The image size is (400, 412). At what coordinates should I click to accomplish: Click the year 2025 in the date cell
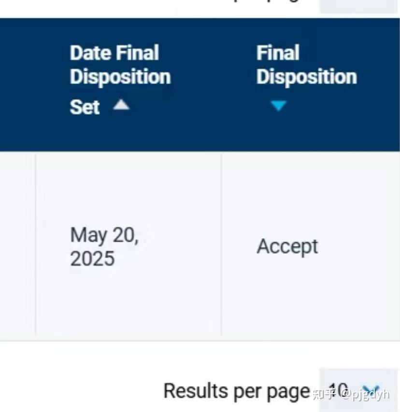tap(92, 259)
